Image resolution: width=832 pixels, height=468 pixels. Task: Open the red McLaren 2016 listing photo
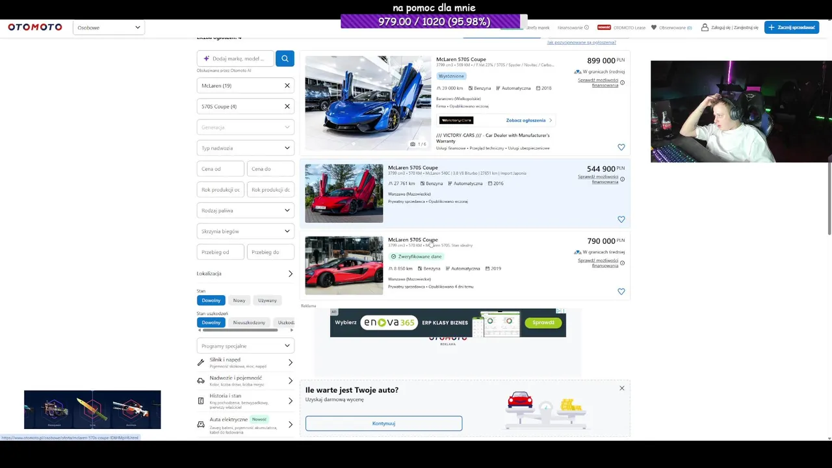344,193
